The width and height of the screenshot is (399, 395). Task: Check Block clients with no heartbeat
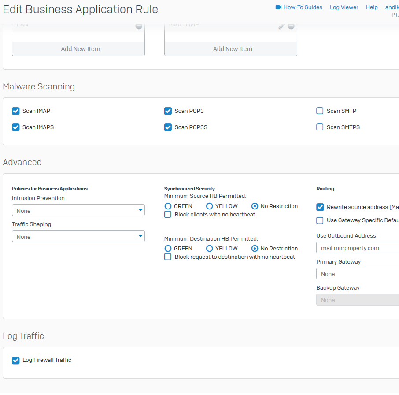point(168,215)
